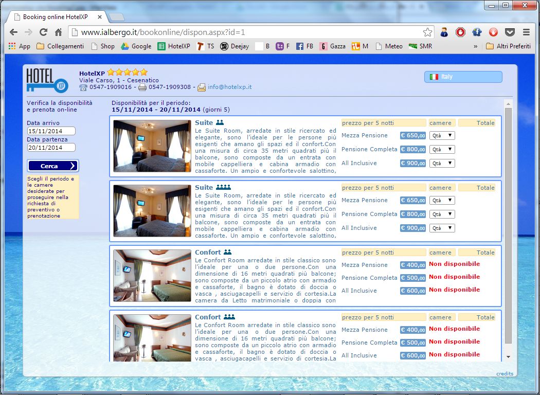Viewport: 540px width, 395px height.
Task: Open first Suite Mezza Pensione quantity dropdown
Action: click(442, 135)
